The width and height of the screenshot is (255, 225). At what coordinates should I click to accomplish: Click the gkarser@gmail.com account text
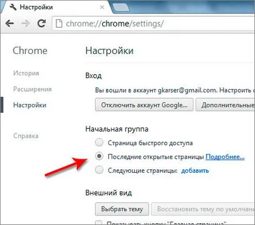click(x=187, y=90)
